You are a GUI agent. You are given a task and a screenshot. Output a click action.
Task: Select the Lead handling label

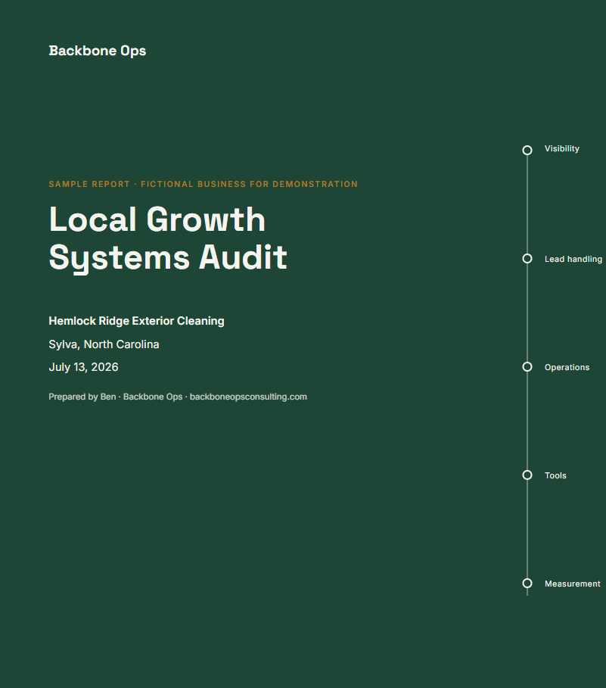point(573,259)
